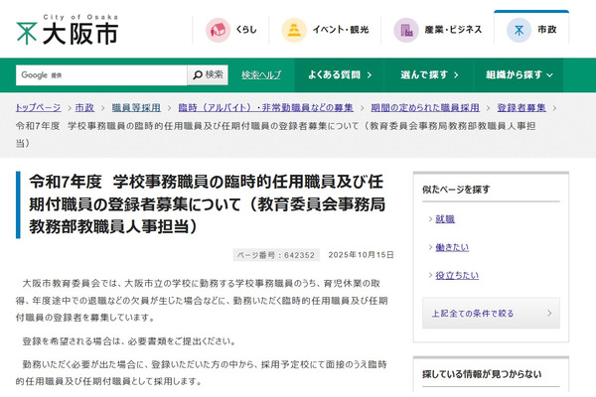This screenshot has height=397, width=596.
Task: Open the 検索ヘルプ link
Action: (x=261, y=74)
